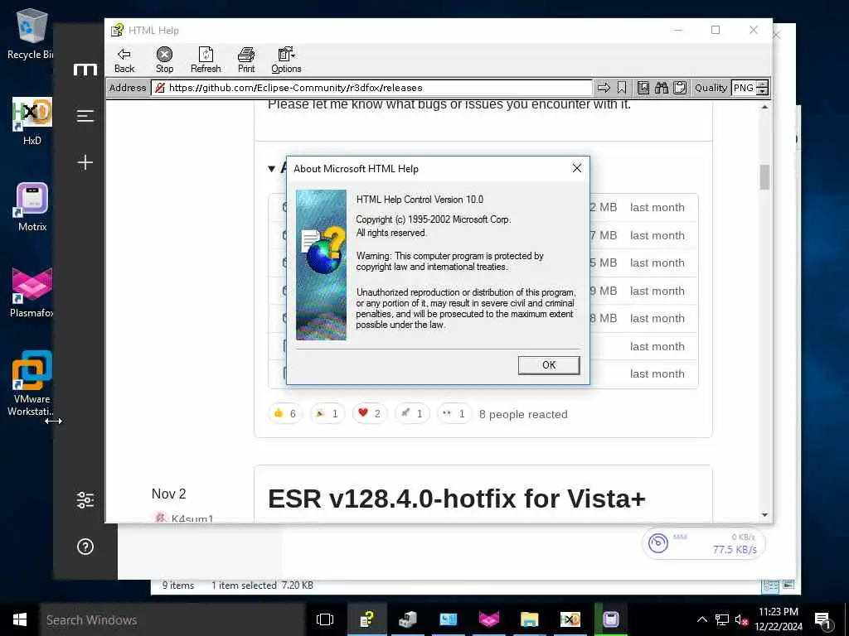The image size is (849, 636).
Task: Show hidden tray icons chevron
Action: point(701,619)
